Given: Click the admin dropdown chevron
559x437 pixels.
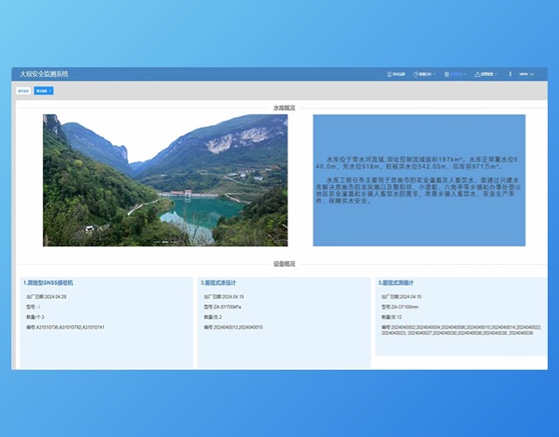Looking at the screenshot, I should click(532, 74).
